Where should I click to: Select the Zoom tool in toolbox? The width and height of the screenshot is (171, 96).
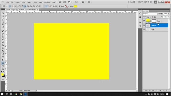tap(3, 69)
